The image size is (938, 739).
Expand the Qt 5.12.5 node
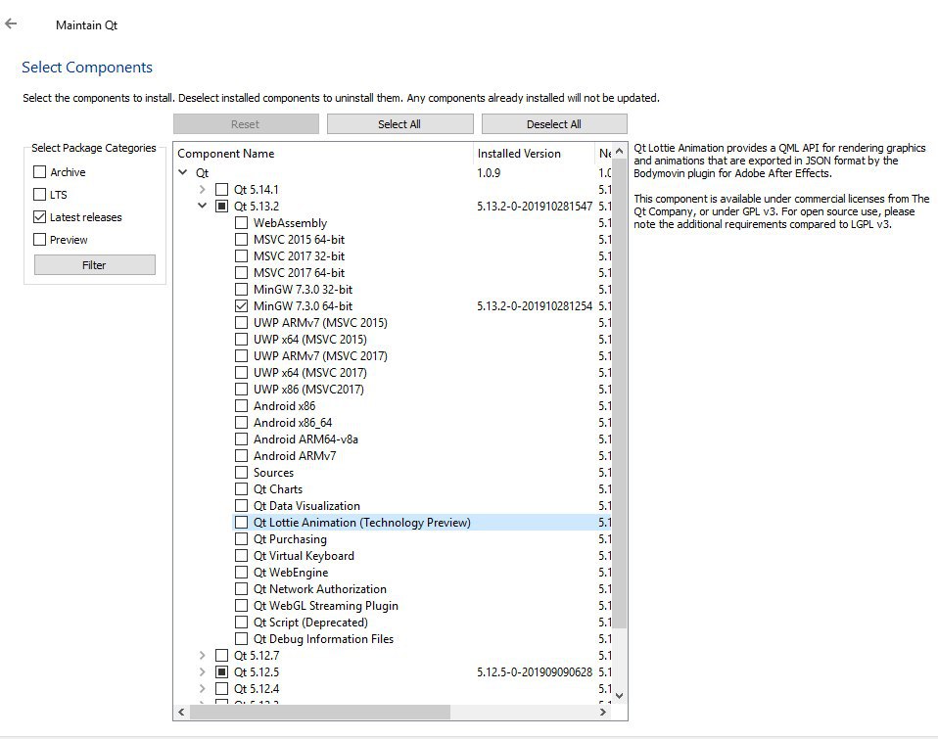tap(203, 672)
